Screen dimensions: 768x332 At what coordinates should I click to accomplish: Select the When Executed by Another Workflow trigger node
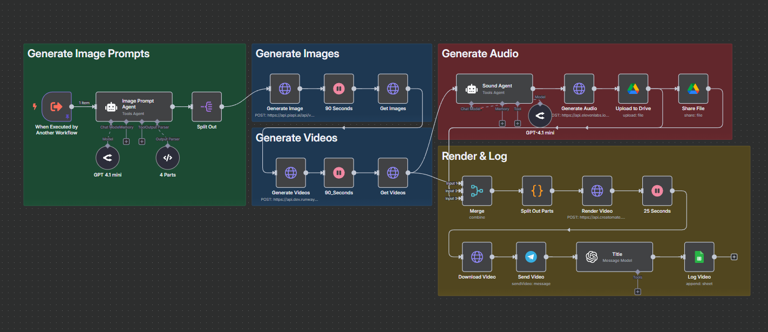[x=57, y=106]
